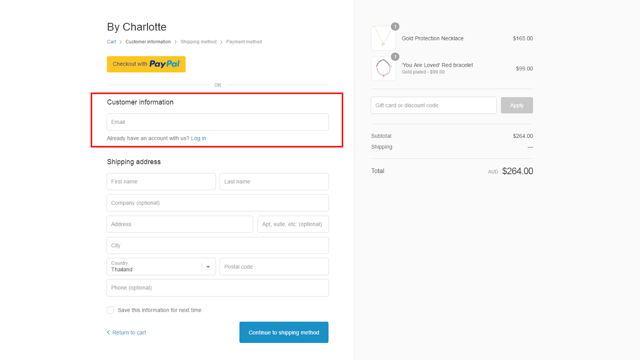
Task: Focus the First name field
Action: tap(161, 181)
